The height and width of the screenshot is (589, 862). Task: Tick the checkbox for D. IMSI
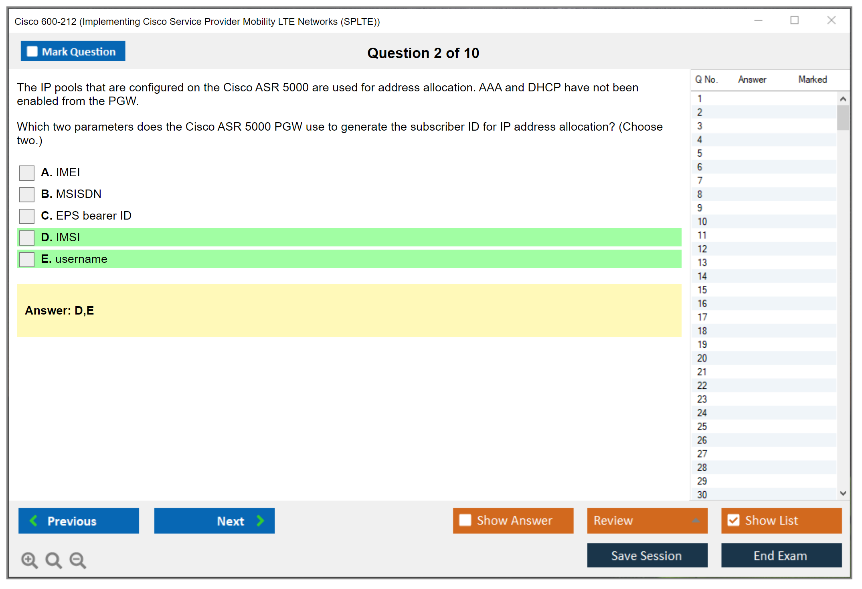click(27, 238)
